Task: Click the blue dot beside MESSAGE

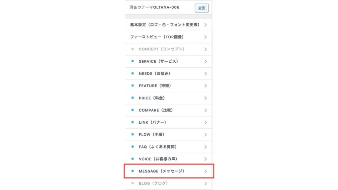Action: click(133, 171)
